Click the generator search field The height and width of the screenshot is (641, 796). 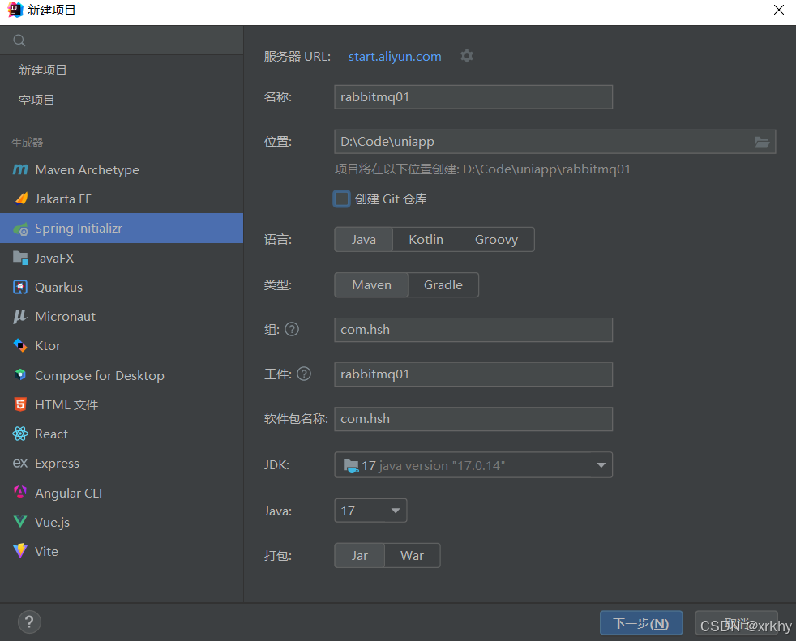tap(122, 41)
